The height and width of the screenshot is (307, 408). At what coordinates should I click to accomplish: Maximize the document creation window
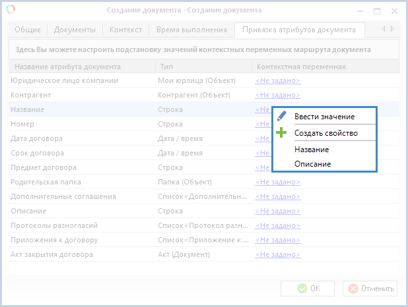[376, 11]
